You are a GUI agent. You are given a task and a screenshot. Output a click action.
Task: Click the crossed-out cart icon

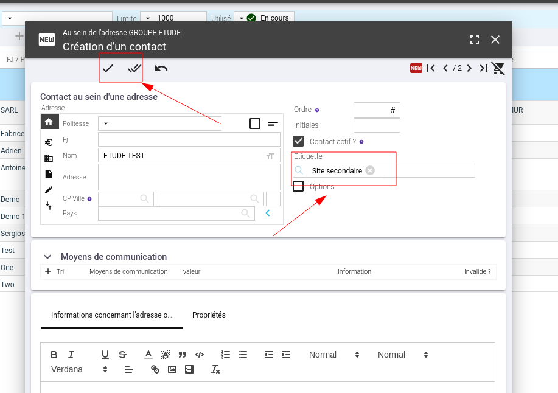click(498, 68)
